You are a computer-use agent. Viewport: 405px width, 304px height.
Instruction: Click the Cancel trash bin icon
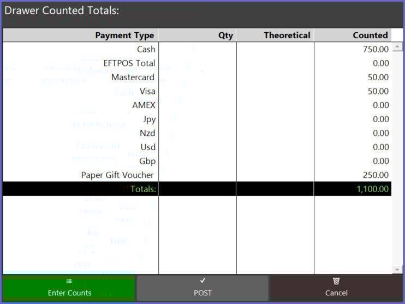[x=336, y=281]
